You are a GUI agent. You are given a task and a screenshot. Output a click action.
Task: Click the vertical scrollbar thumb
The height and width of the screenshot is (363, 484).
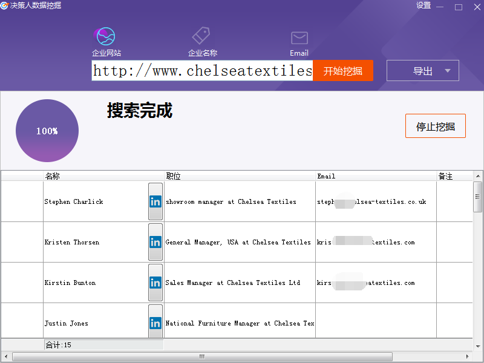tap(478, 197)
